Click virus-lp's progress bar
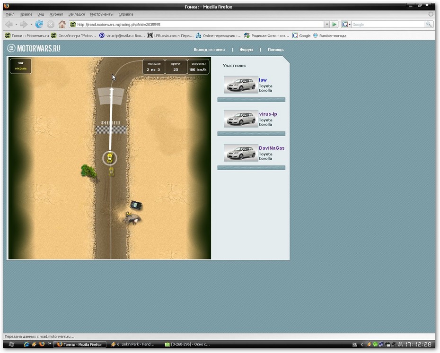 (x=251, y=134)
